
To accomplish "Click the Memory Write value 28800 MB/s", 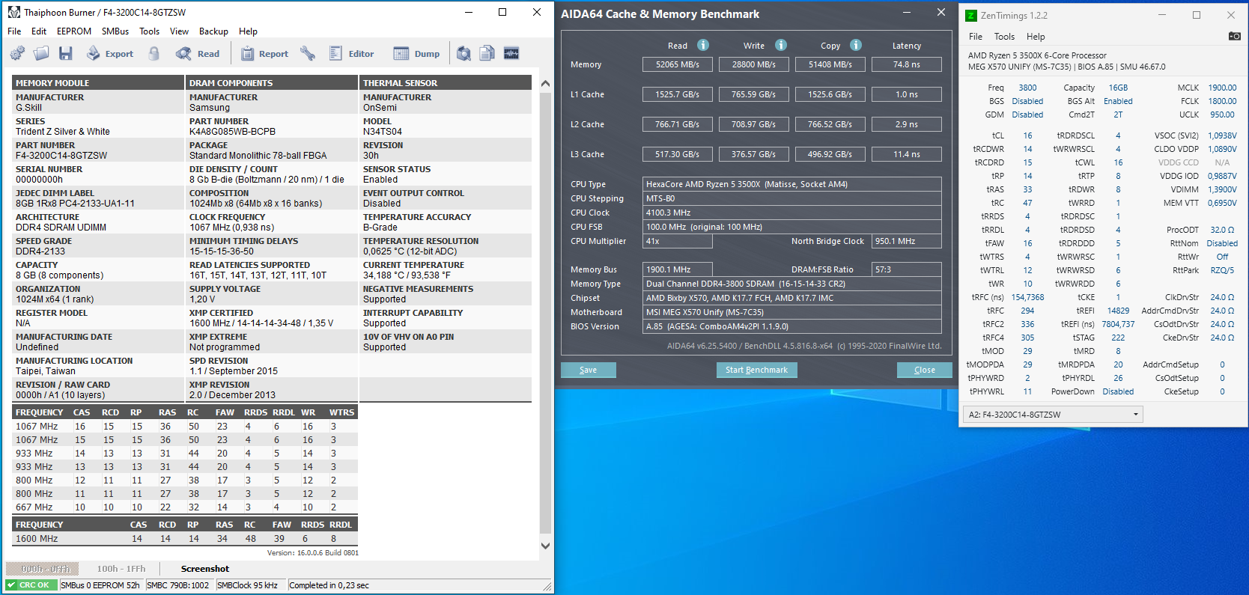I will click(754, 64).
